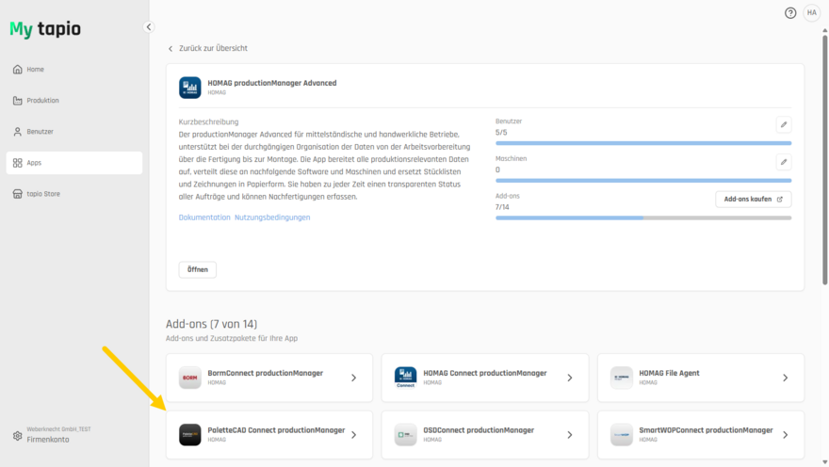Open Benutzer in the sidebar
The height and width of the screenshot is (467, 829).
coord(74,132)
